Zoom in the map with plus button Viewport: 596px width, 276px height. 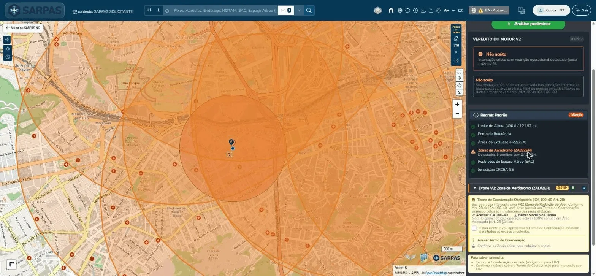point(457,104)
